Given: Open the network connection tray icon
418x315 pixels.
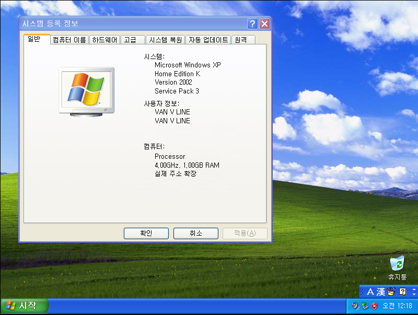Looking at the screenshot, I should 364,306.
